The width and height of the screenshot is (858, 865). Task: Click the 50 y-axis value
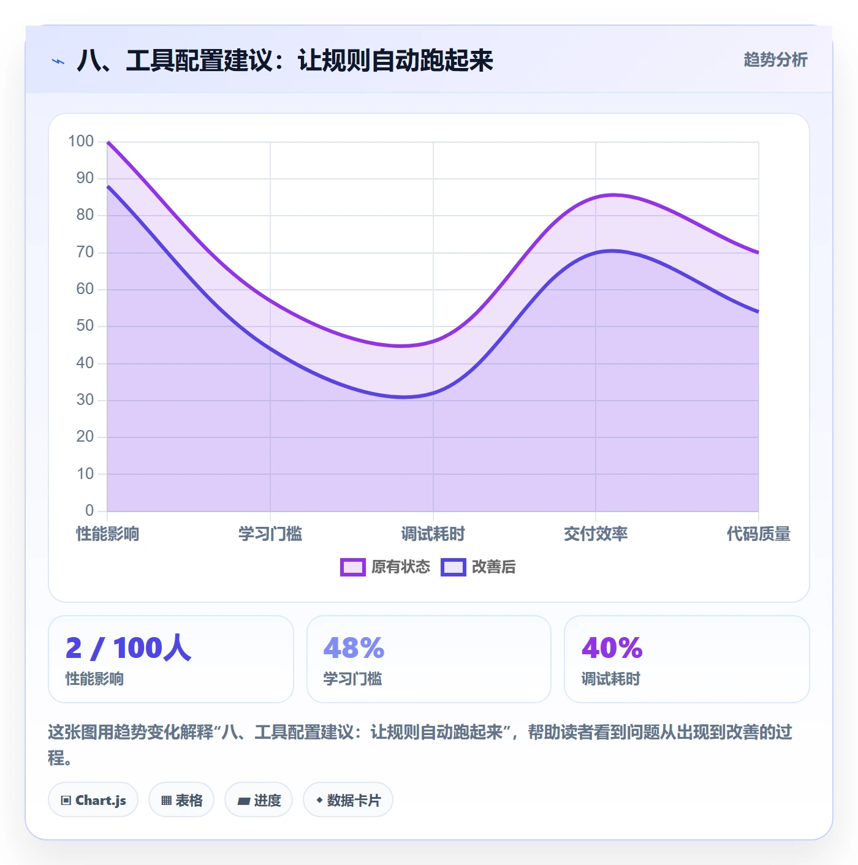click(85, 326)
